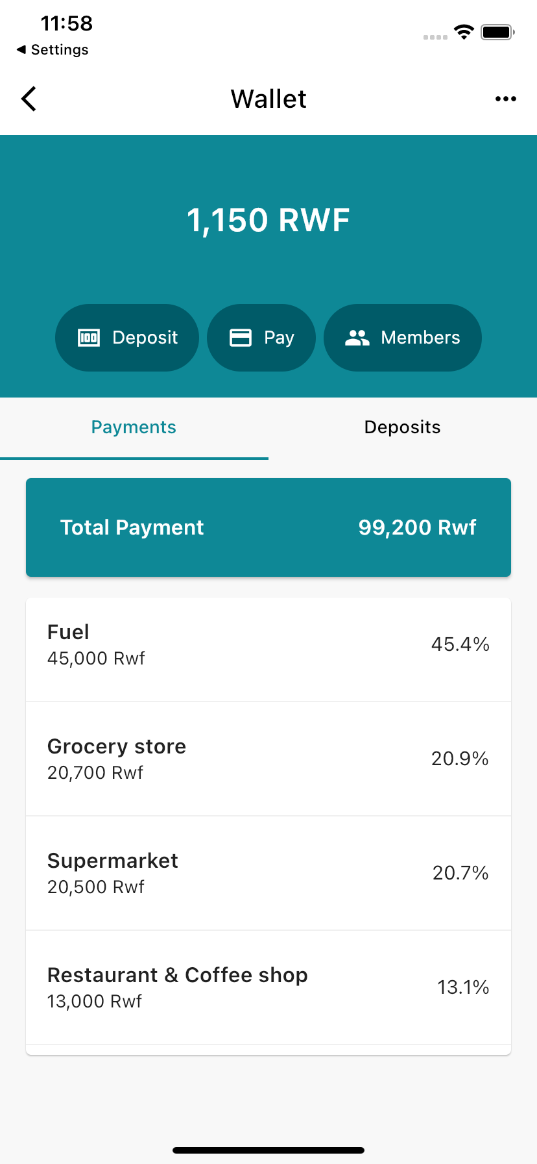Click the Members button label
The width and height of the screenshot is (537, 1164).
tap(420, 338)
